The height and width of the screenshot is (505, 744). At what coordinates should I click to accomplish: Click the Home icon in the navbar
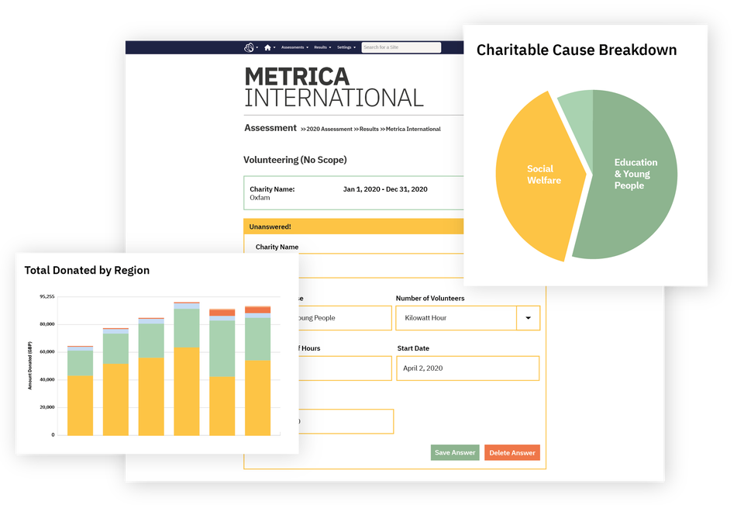[267, 47]
